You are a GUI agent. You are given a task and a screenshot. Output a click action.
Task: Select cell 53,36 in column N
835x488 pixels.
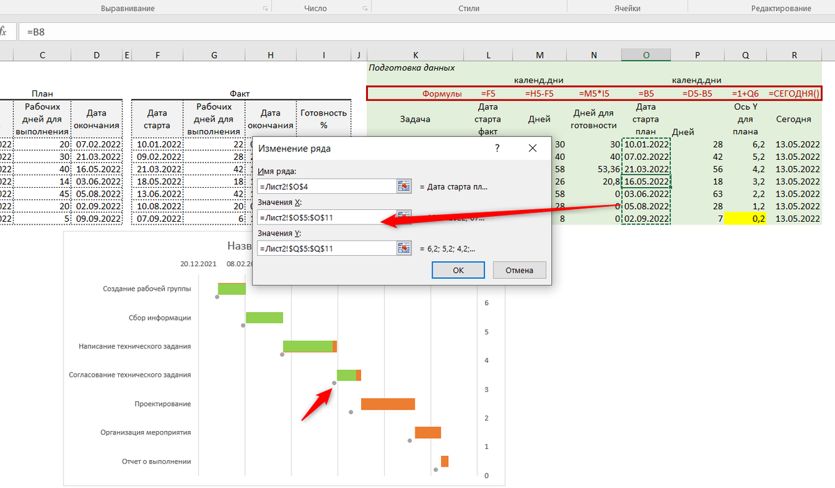click(x=594, y=168)
